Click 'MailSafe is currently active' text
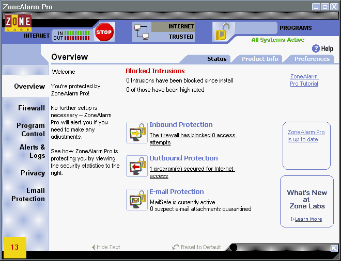 (x=182, y=202)
